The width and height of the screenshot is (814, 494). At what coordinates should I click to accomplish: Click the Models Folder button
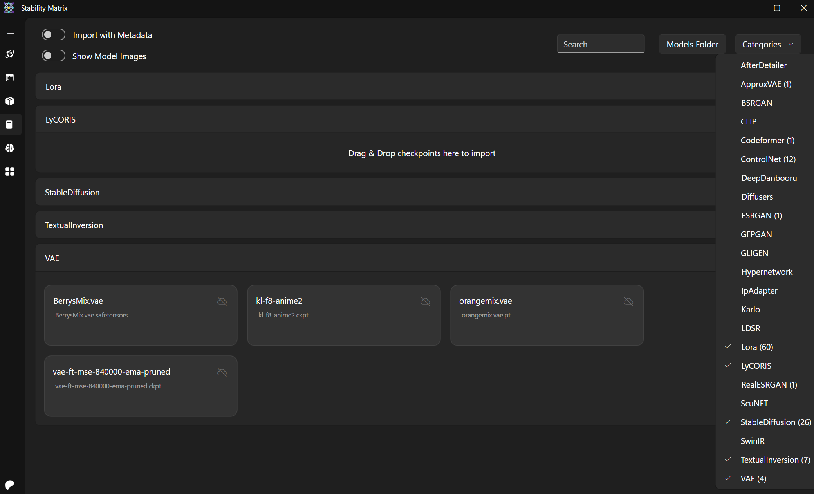click(692, 44)
